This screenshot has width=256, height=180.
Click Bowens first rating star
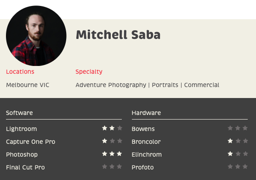coord(230,128)
